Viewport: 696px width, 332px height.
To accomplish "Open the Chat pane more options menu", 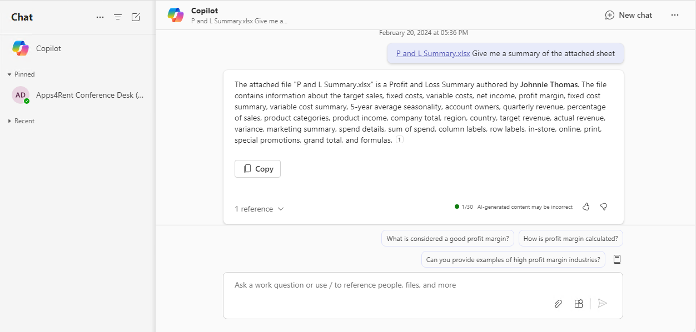I will point(100,17).
